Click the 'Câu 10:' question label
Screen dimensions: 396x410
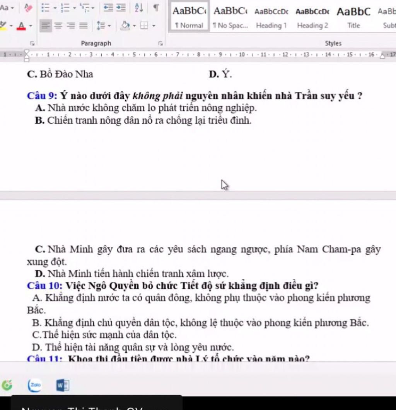click(45, 286)
